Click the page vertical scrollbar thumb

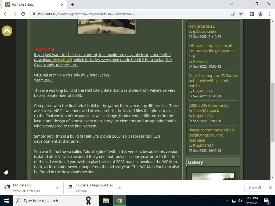click(x=273, y=112)
